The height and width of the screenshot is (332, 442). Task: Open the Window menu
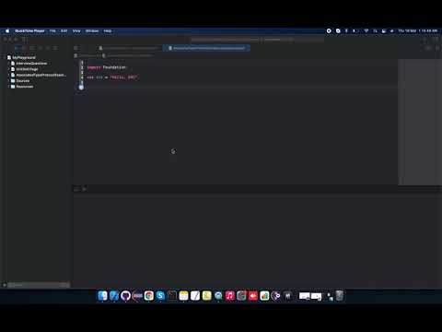click(x=92, y=31)
